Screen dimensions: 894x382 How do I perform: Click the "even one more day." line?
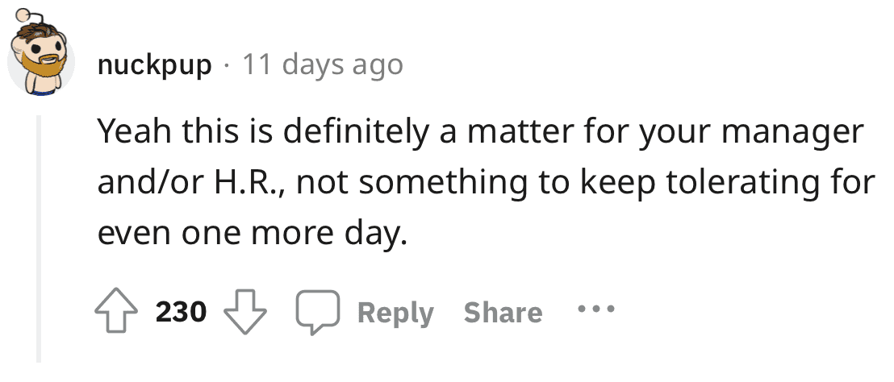tap(253, 234)
